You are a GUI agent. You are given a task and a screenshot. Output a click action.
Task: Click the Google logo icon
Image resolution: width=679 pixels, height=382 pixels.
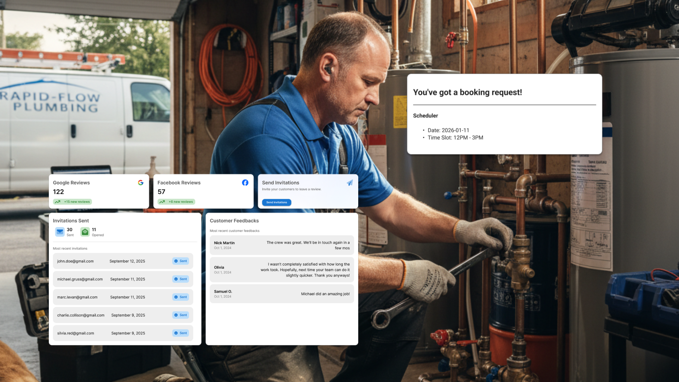click(x=141, y=183)
